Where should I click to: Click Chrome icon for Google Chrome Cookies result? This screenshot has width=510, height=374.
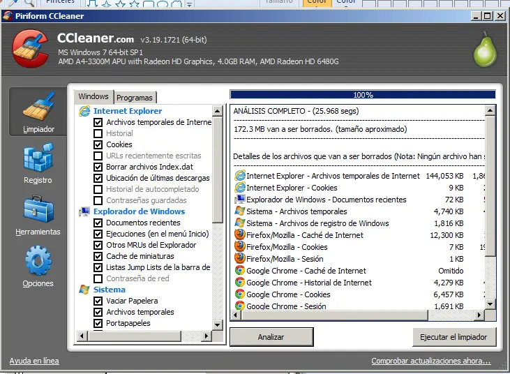pyautogui.click(x=240, y=294)
